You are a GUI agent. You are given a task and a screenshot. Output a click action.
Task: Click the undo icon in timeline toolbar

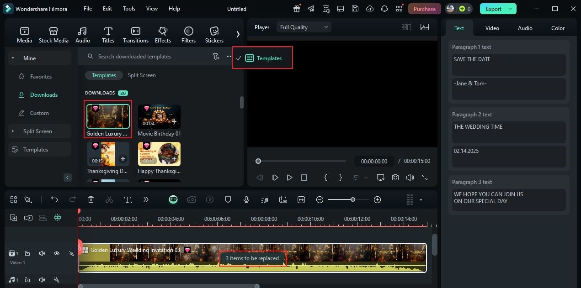click(54, 199)
